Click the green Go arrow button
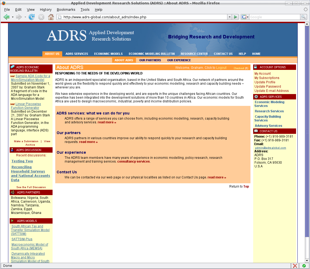 tap(235, 17)
